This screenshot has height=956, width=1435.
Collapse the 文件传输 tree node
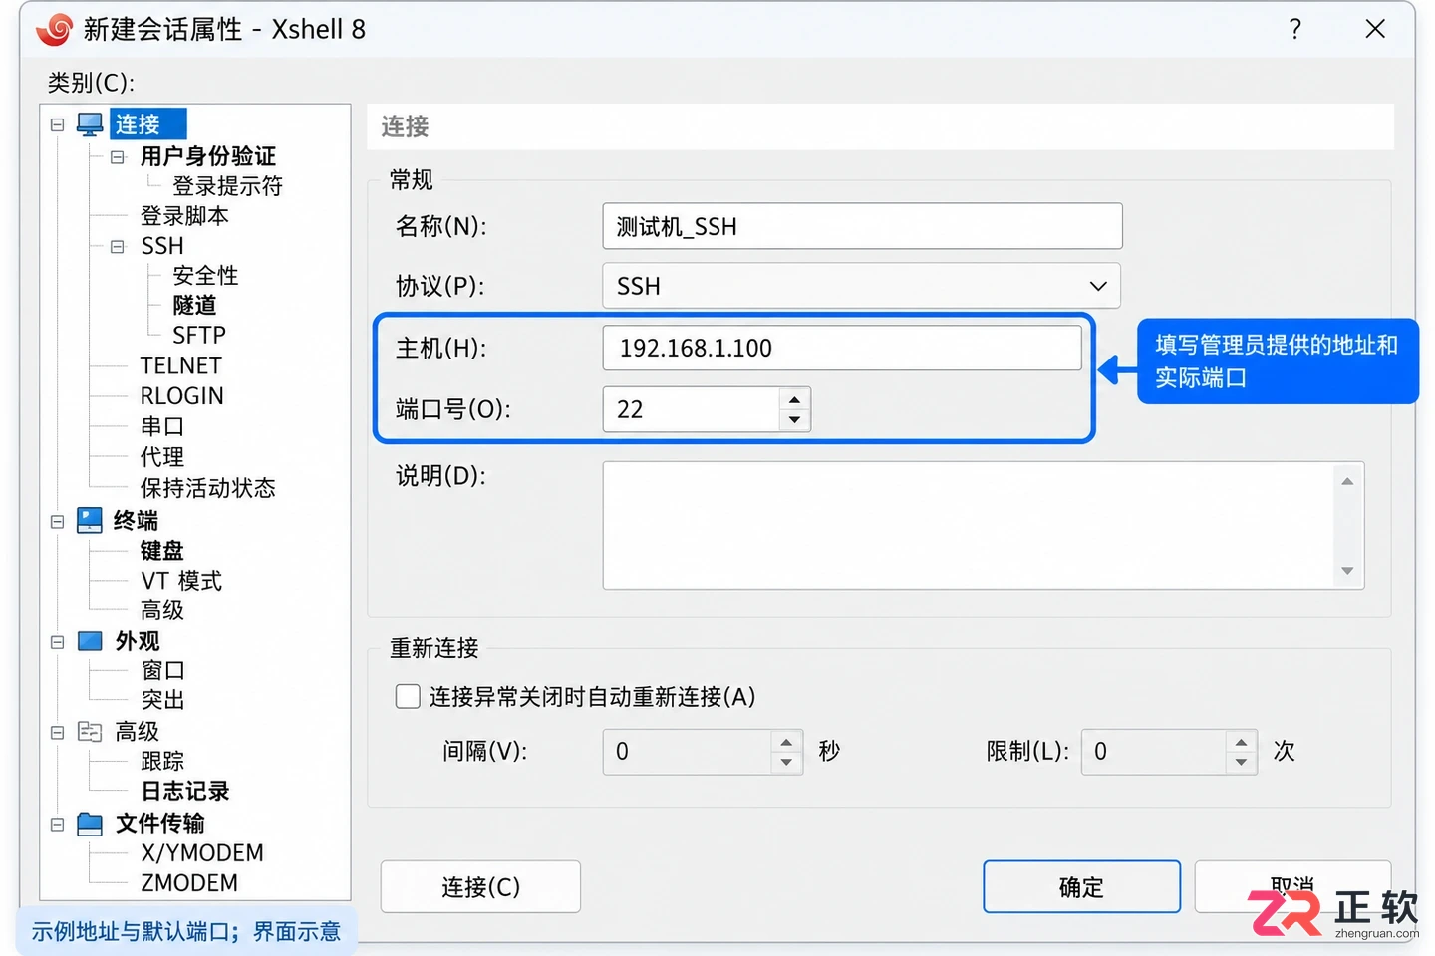pyautogui.click(x=57, y=825)
